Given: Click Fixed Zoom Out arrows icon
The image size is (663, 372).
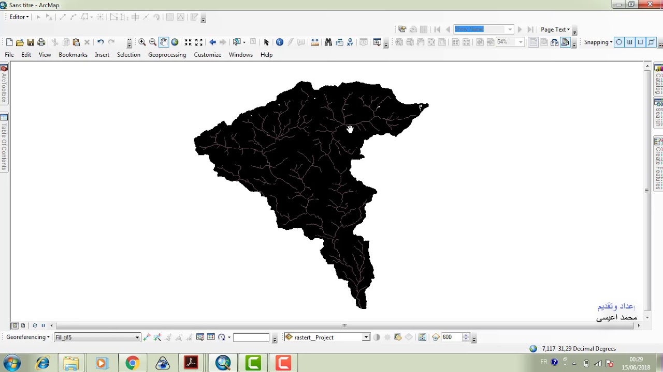Looking at the screenshot, I should pos(199,42).
